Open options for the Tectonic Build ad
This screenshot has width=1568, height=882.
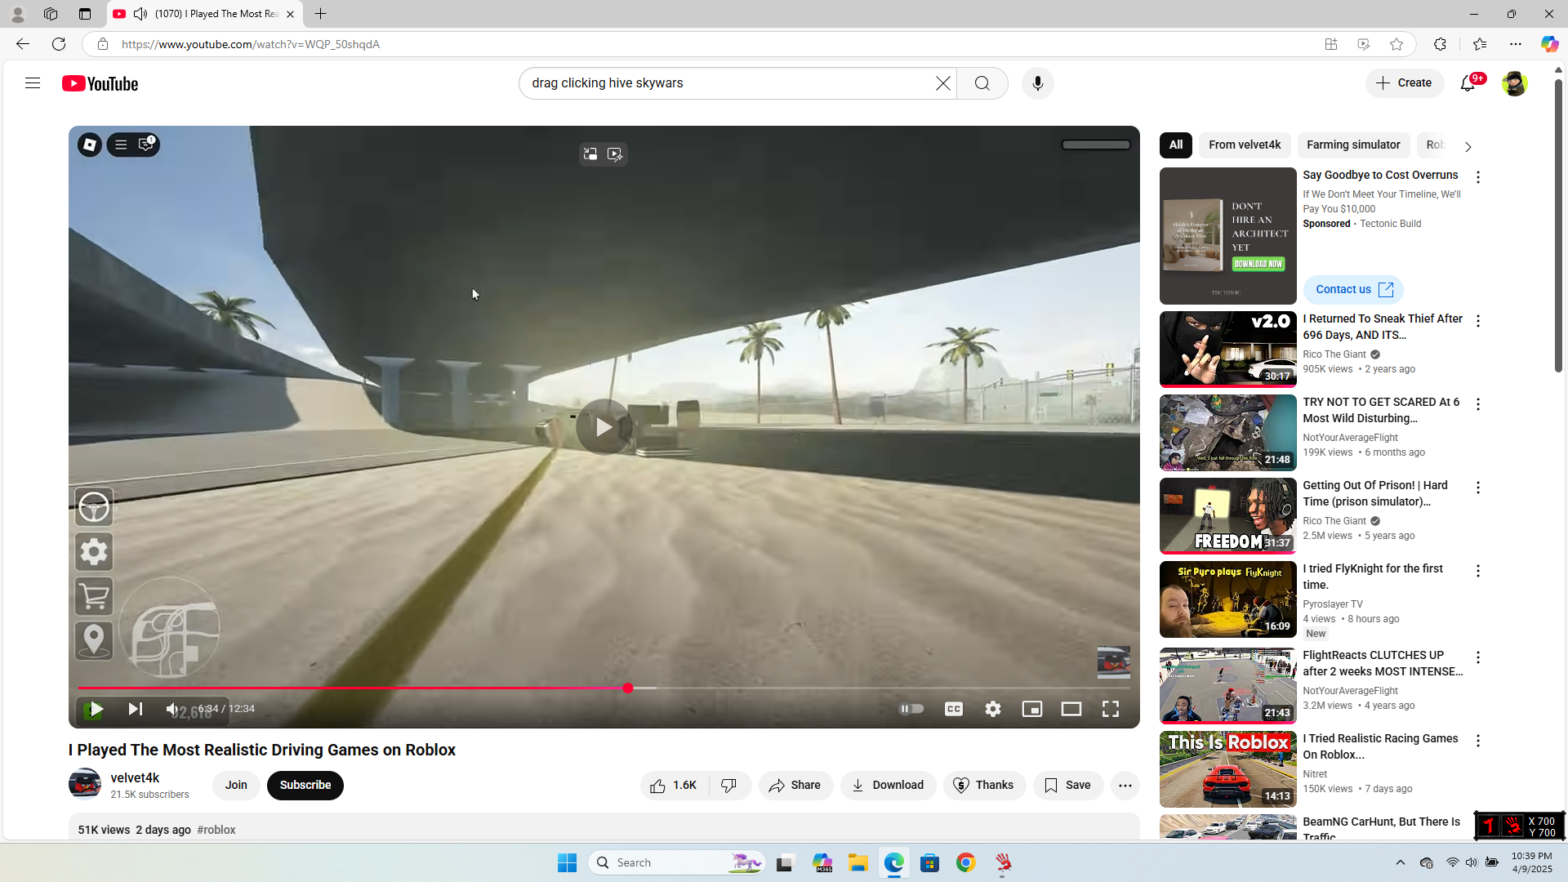pos(1478,177)
